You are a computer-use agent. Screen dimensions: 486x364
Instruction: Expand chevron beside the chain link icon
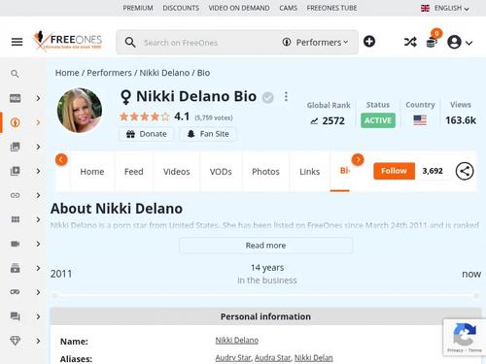coord(38,195)
